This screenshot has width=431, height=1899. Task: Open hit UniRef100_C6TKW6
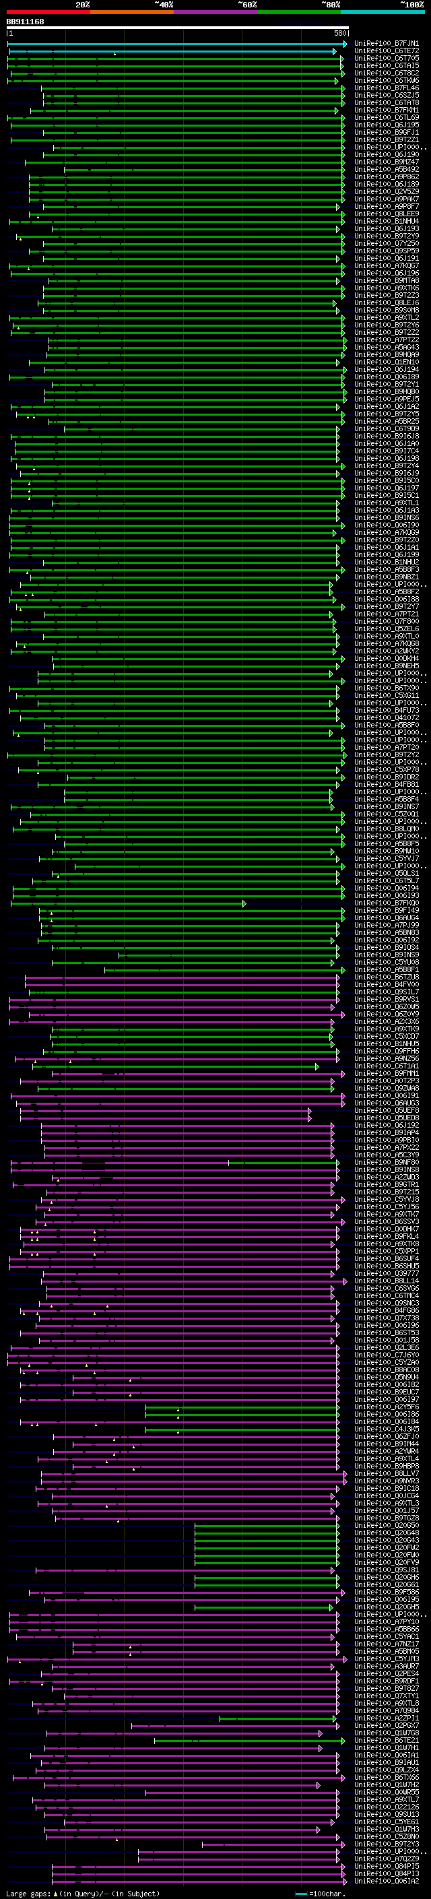[386, 80]
